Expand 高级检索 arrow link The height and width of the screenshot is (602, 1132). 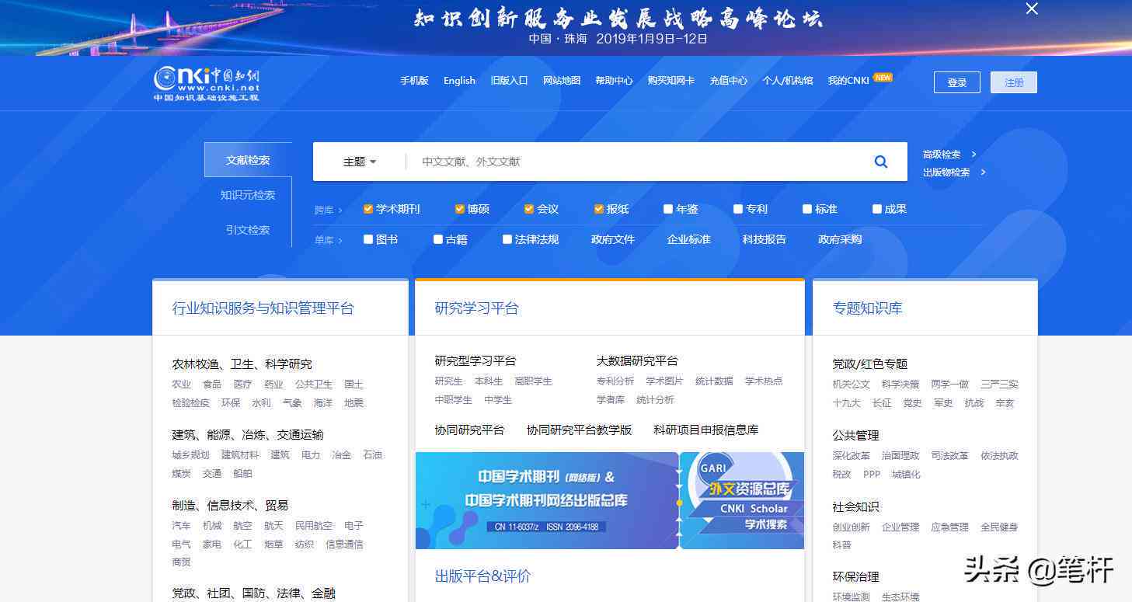pyautogui.click(x=949, y=155)
